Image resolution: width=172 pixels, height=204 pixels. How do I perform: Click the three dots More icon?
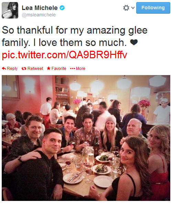point(73,69)
